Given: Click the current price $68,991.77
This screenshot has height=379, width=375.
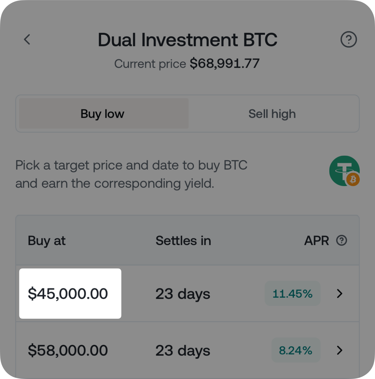Looking at the screenshot, I should (x=225, y=64).
